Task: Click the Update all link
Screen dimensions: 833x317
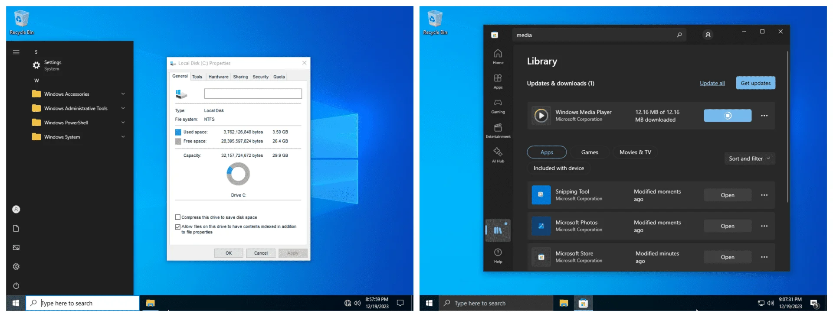Action: click(x=712, y=83)
